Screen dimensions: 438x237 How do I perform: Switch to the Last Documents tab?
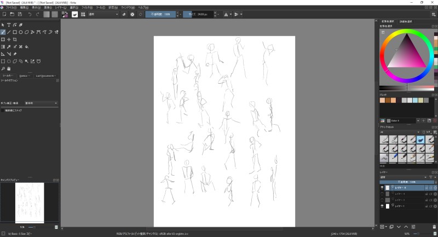(x=46, y=76)
